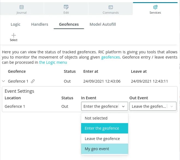Screen dimensions: 180x160
Task: Click the Edit tab pencil icon
Action: click(66, 7)
